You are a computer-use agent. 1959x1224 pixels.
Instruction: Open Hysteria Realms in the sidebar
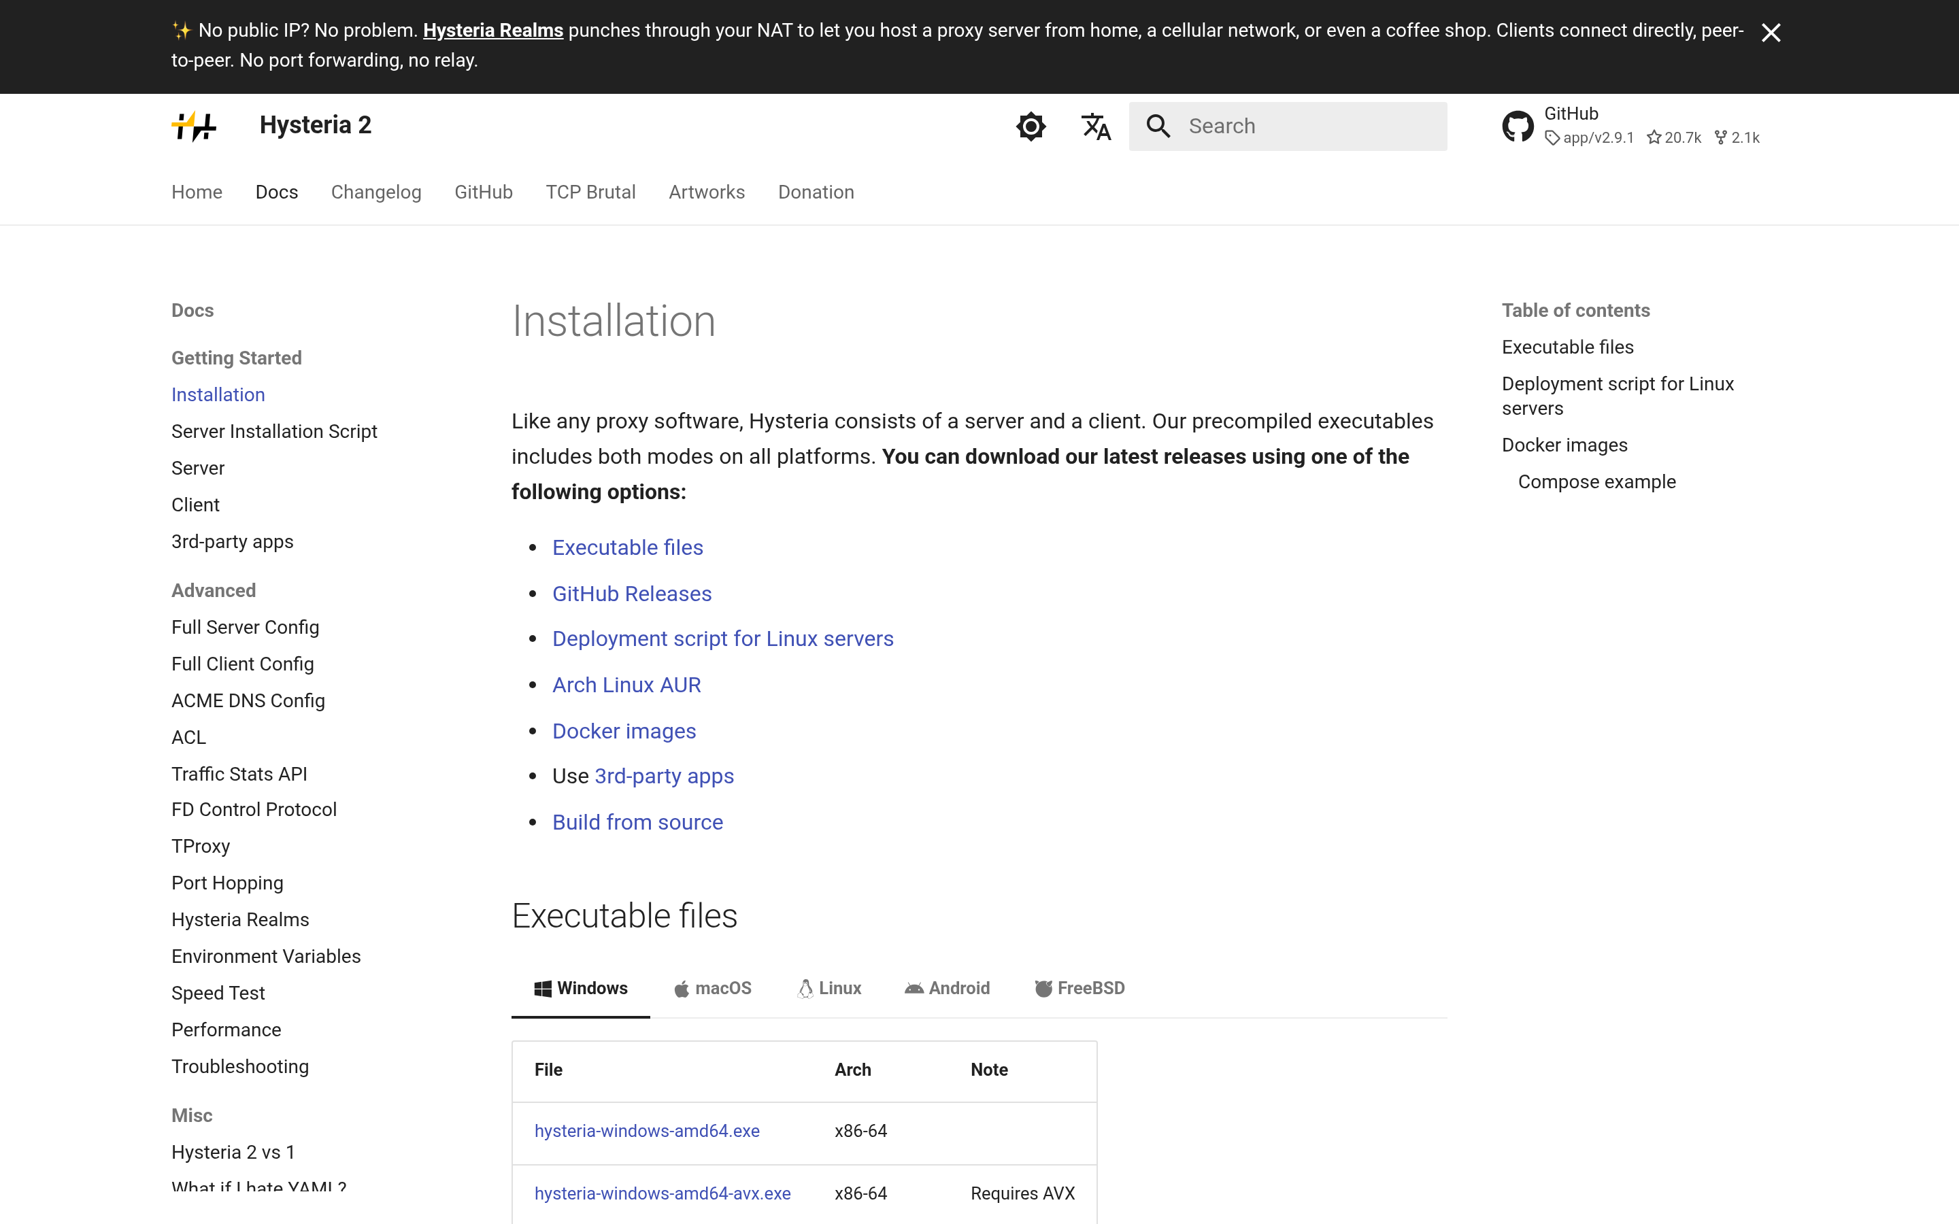point(240,919)
